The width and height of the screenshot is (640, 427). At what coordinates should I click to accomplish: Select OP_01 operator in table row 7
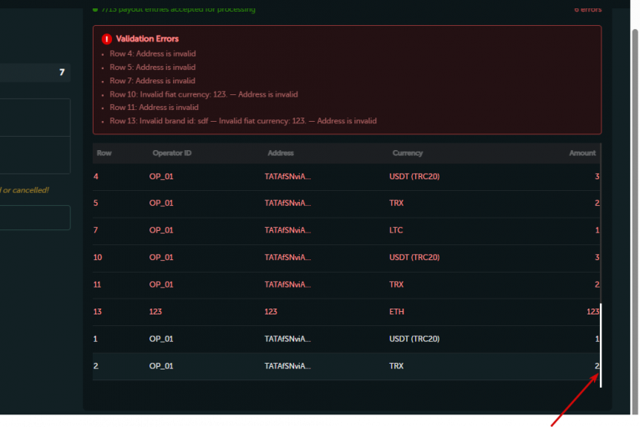pyautogui.click(x=161, y=230)
